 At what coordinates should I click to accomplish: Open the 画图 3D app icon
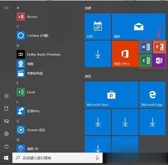[21, 149]
